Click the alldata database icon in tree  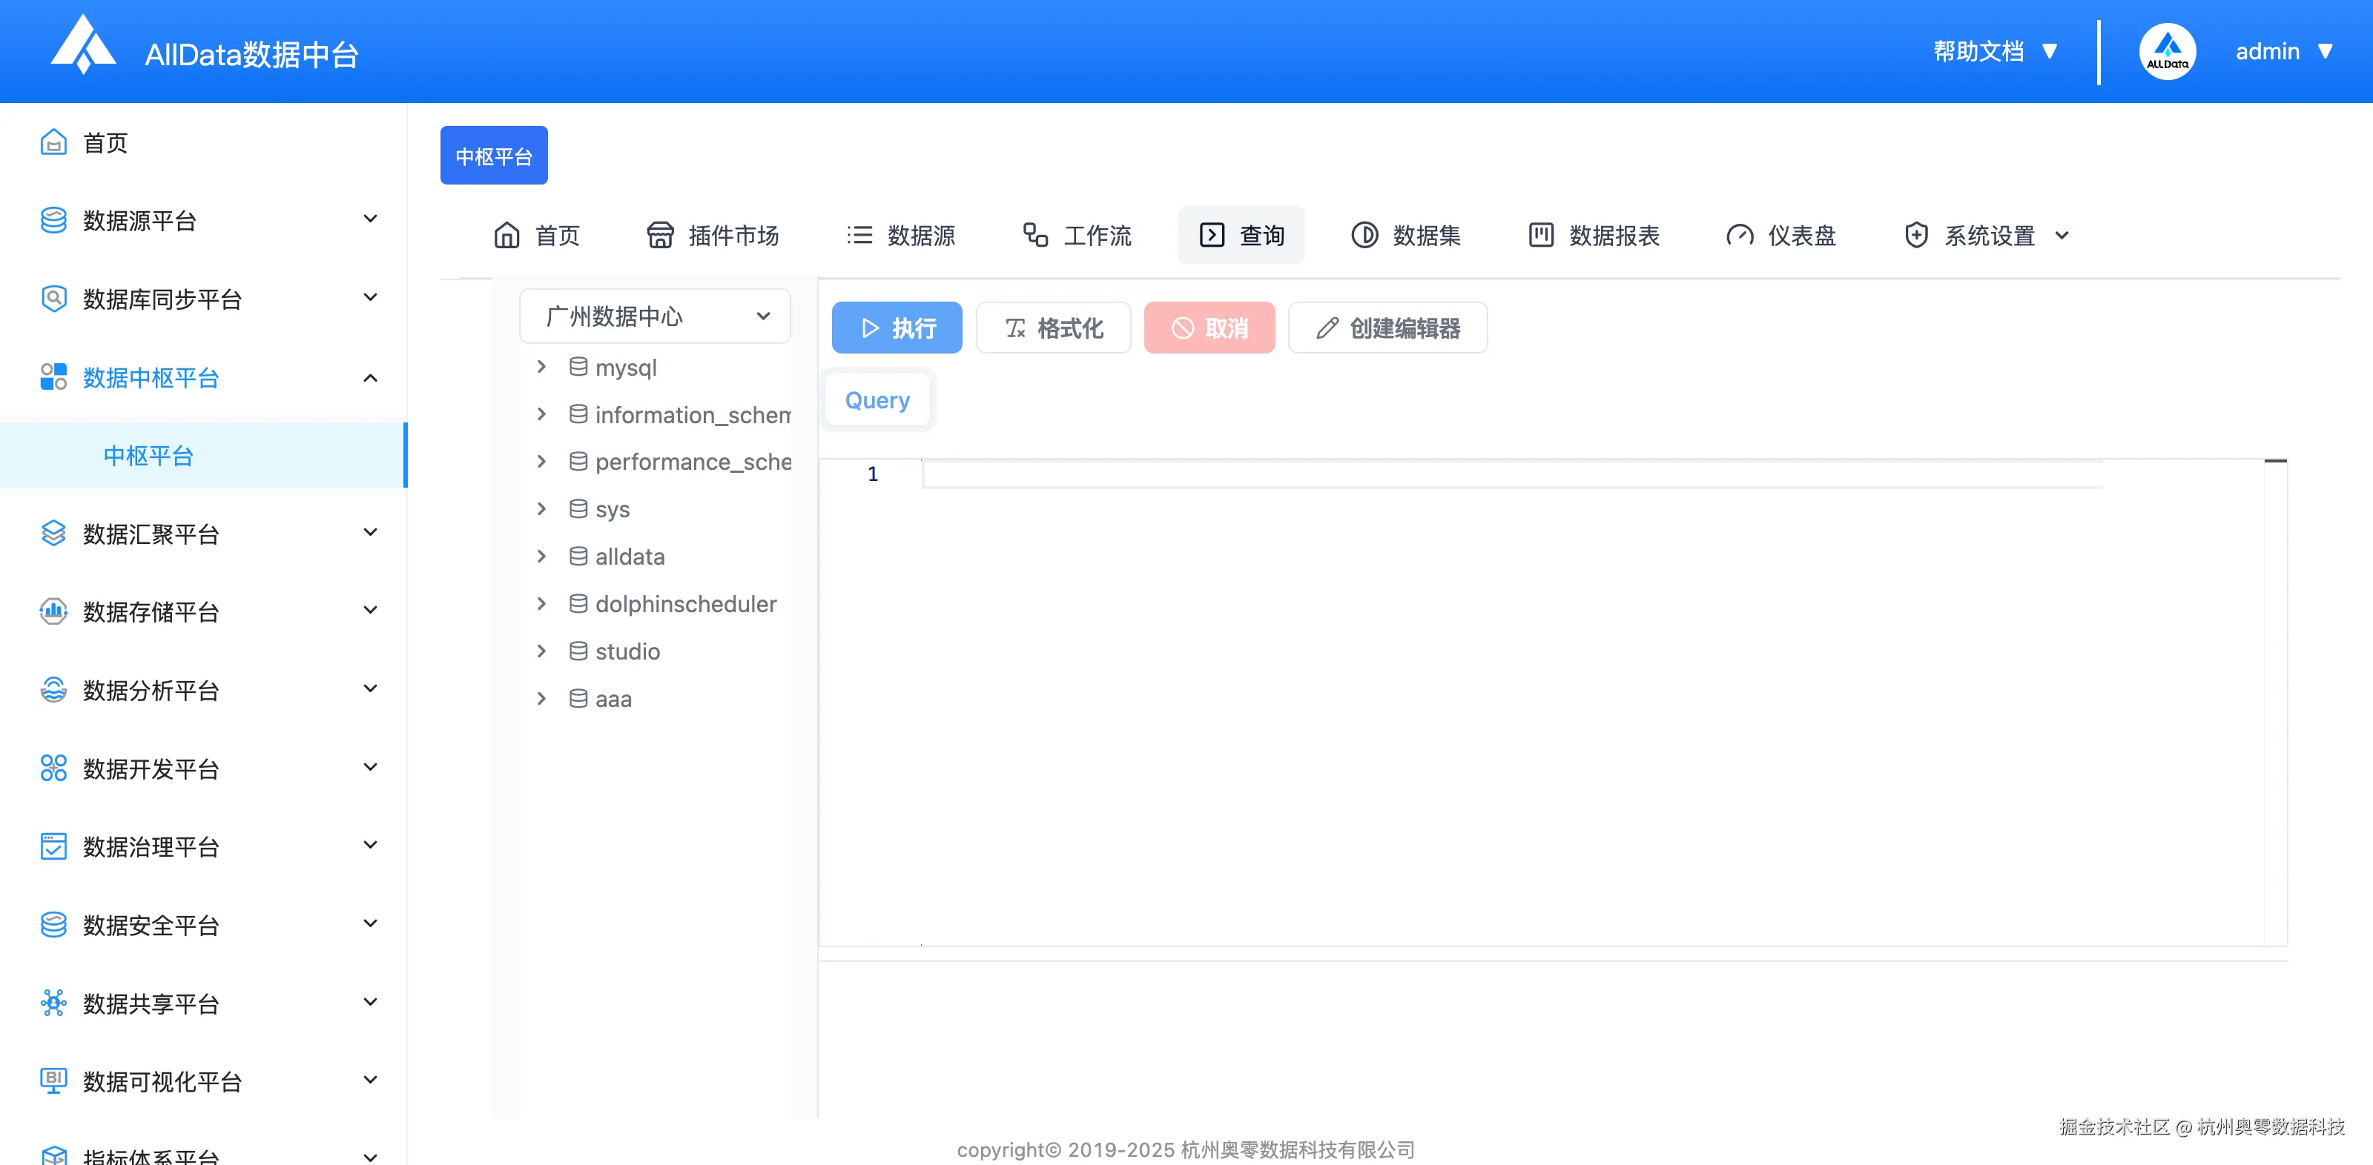[x=578, y=557]
